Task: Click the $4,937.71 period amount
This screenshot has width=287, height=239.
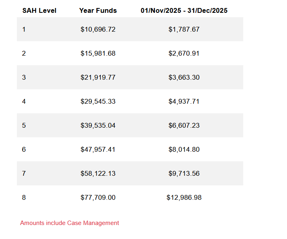Action: click(x=184, y=101)
